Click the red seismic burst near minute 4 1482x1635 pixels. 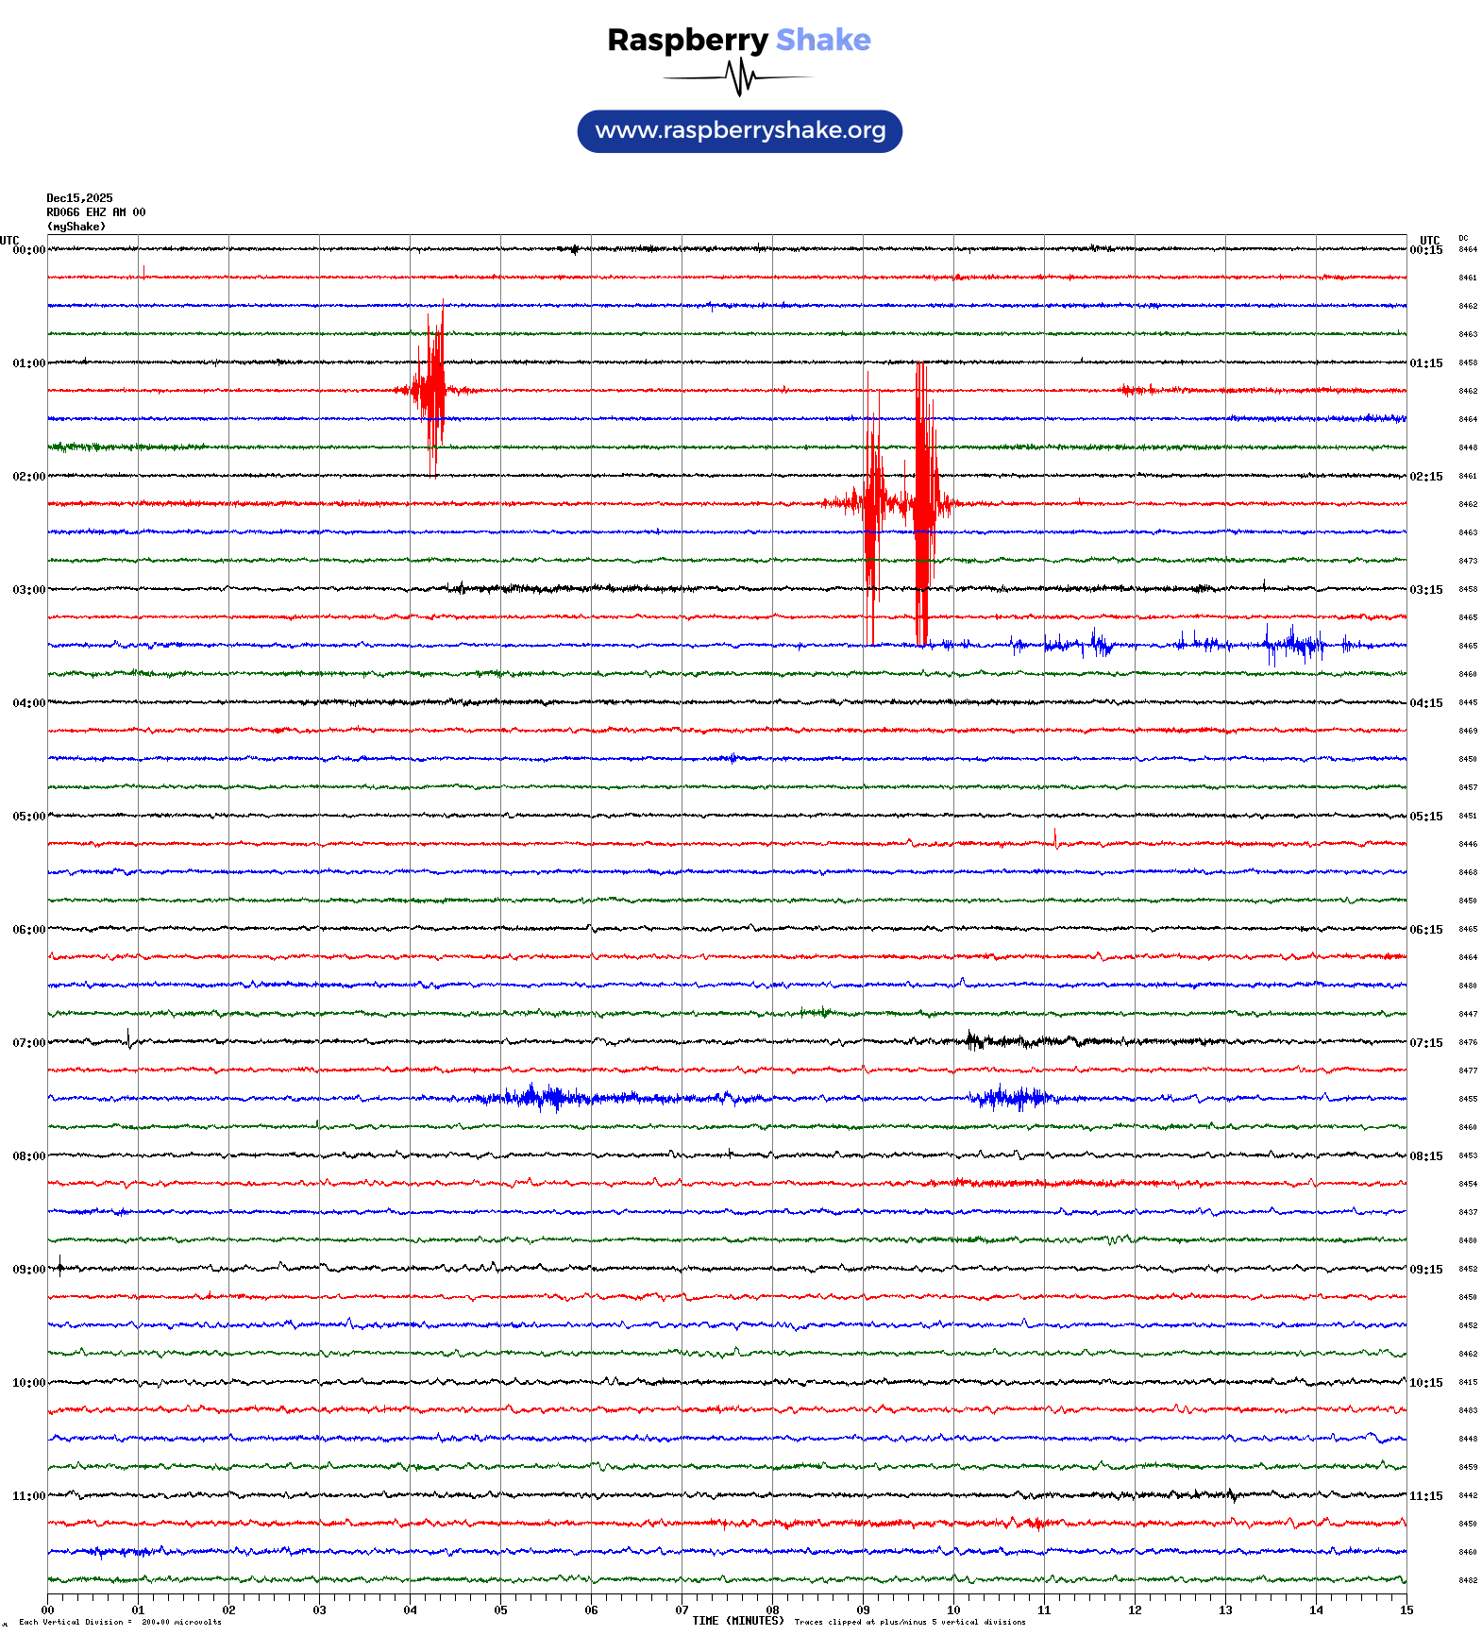pyautogui.click(x=433, y=389)
